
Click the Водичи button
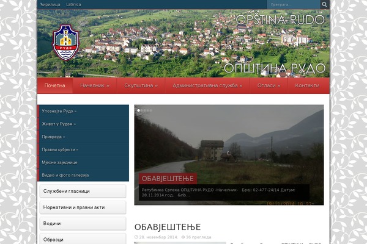(83, 223)
